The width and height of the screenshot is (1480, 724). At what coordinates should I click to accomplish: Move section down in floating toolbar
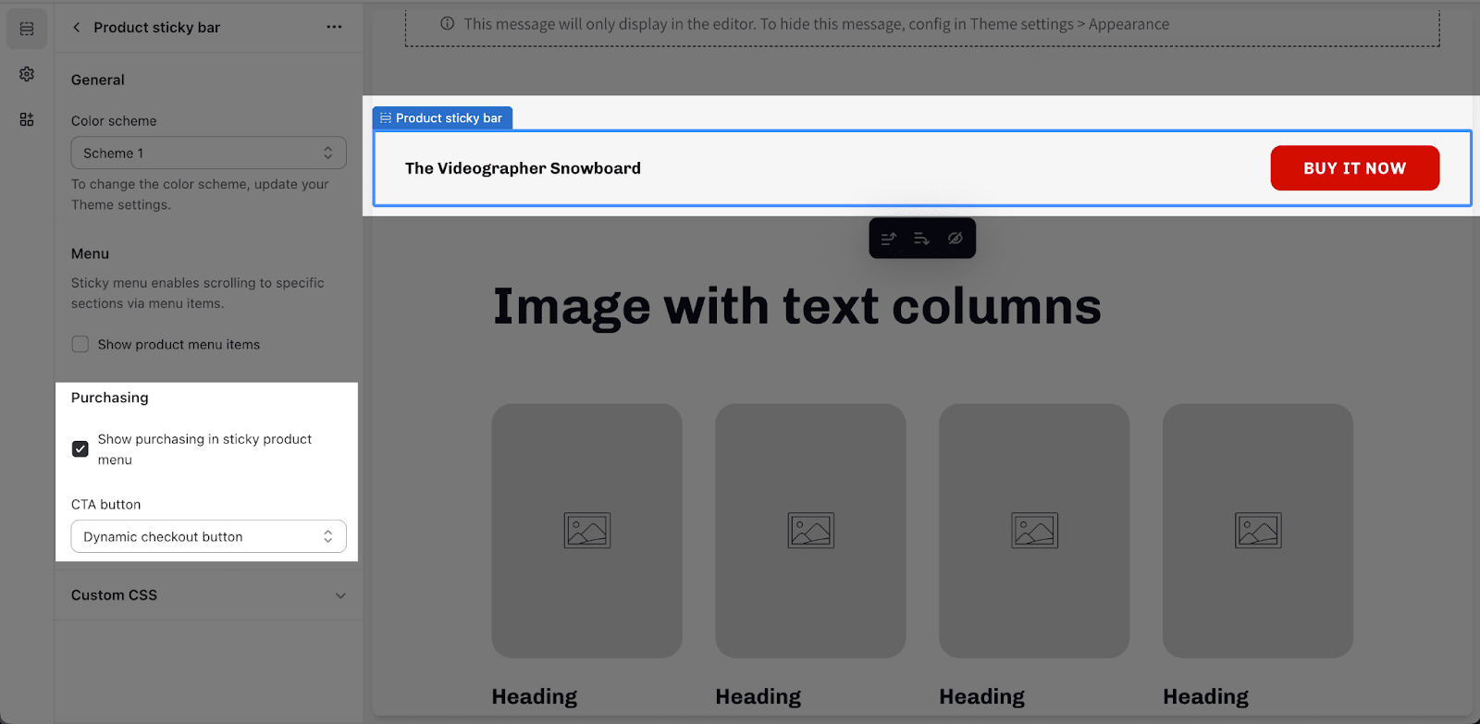(x=921, y=239)
